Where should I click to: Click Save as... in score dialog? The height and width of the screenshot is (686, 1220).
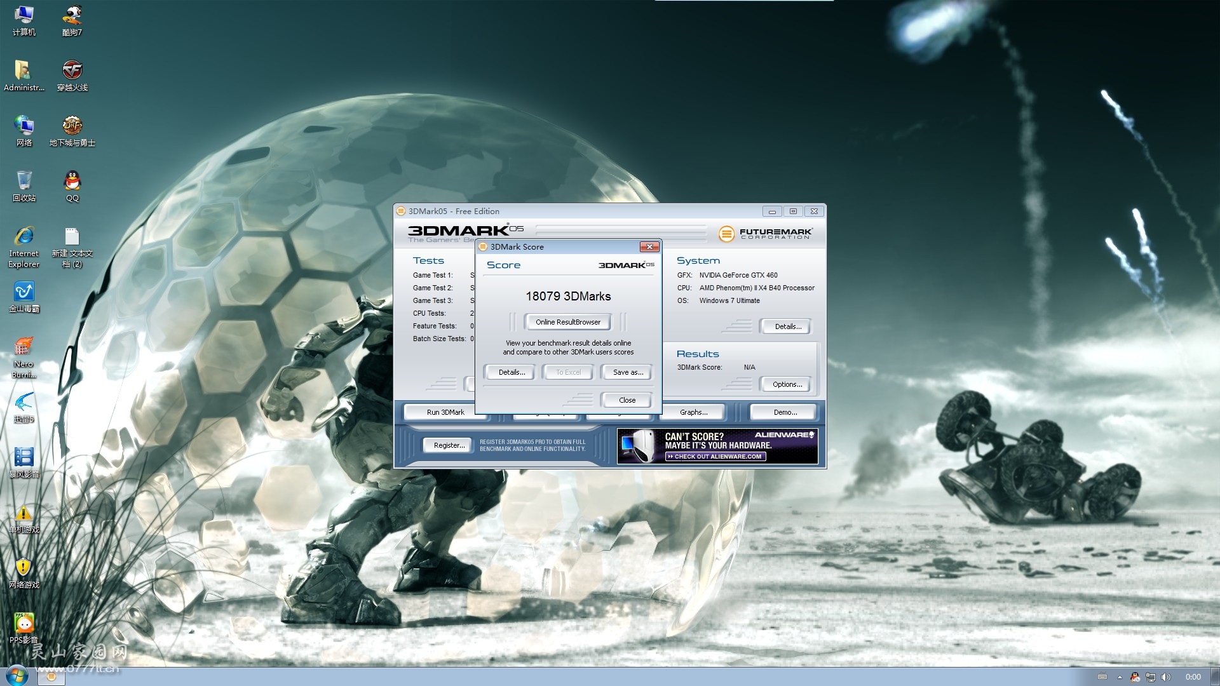point(628,372)
